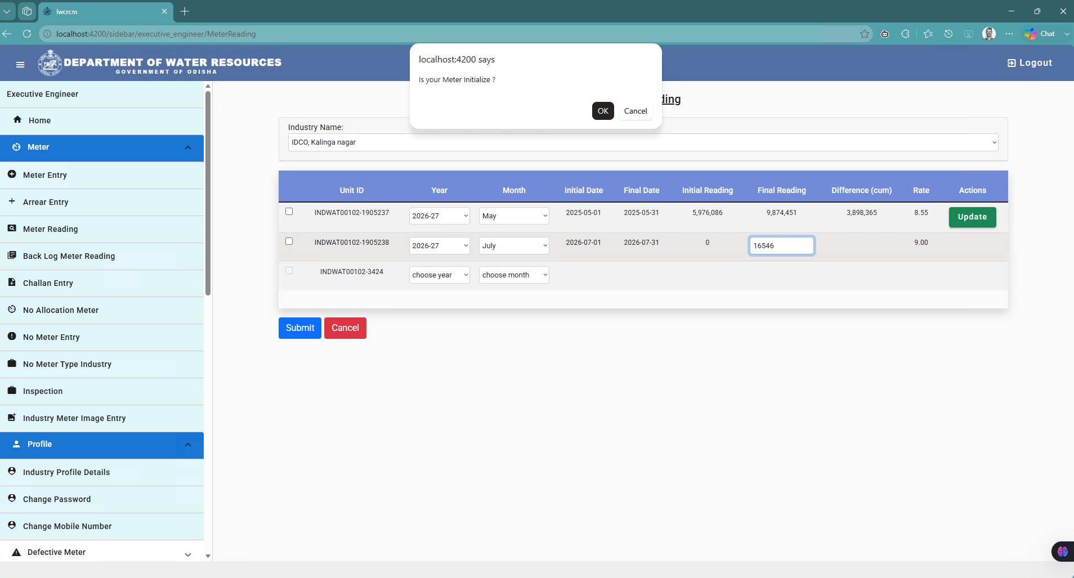Image resolution: width=1074 pixels, height=578 pixels.
Task: Click the Change Password user icon
Action: click(12, 498)
